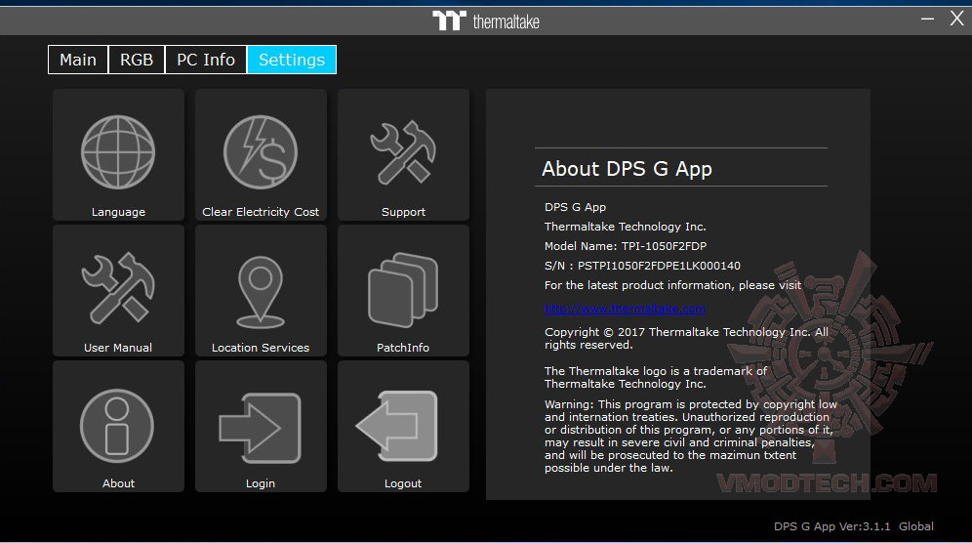
Task: Open the Language globe tile
Action: 118,155
